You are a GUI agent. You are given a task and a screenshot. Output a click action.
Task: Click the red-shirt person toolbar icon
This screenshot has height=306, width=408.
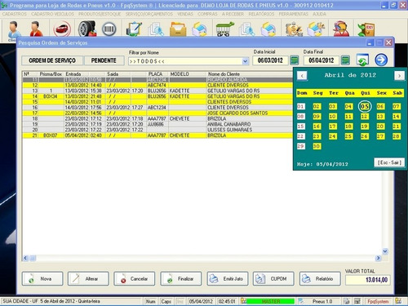(37, 29)
